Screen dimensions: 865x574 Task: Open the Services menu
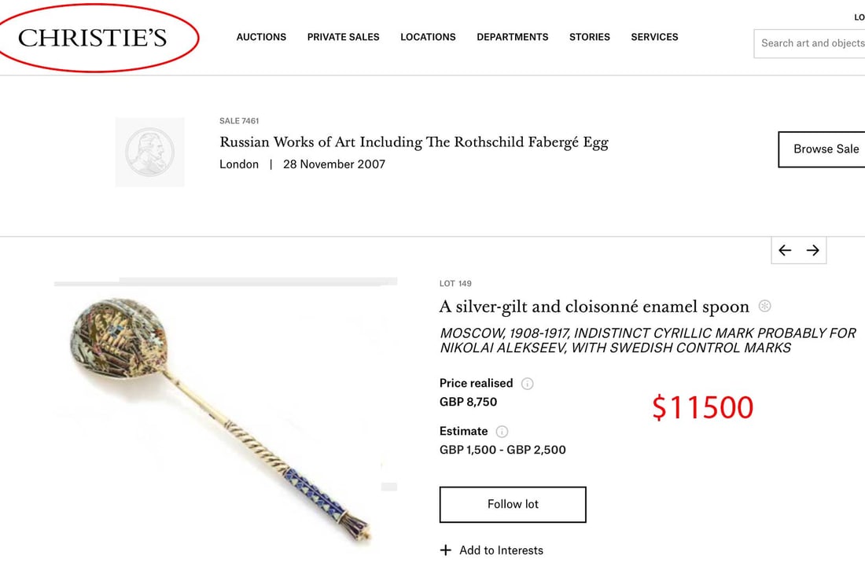click(x=654, y=37)
